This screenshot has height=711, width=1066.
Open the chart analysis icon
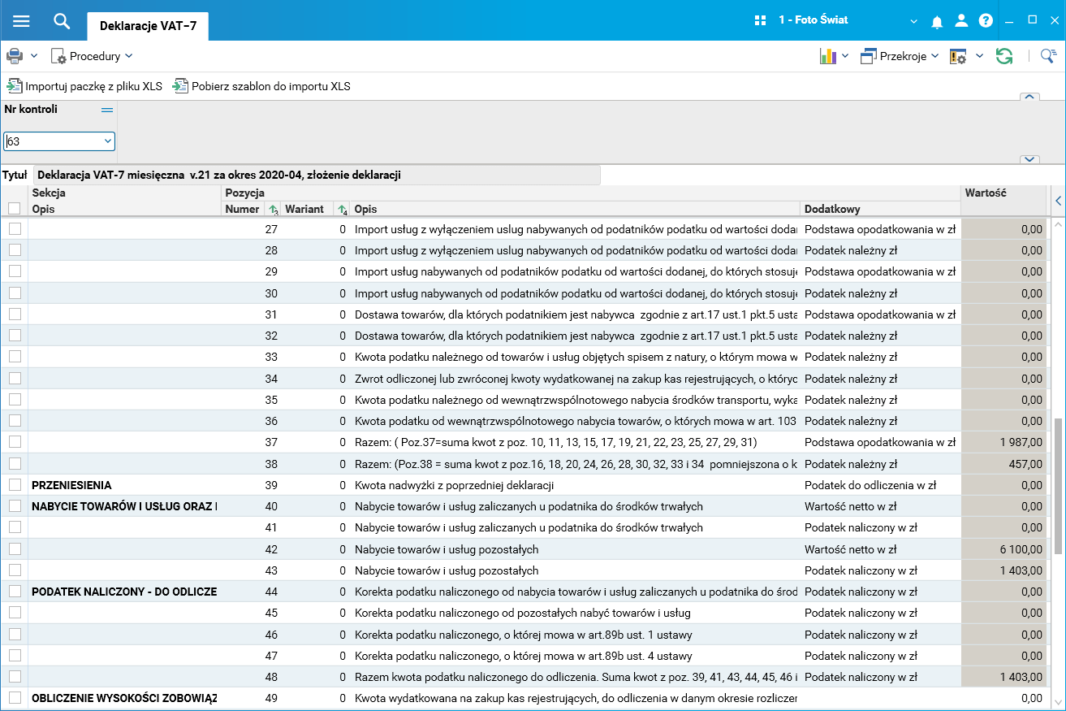tap(827, 56)
